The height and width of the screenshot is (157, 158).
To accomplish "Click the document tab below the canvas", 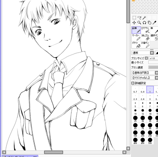I will tap(20, 156).
